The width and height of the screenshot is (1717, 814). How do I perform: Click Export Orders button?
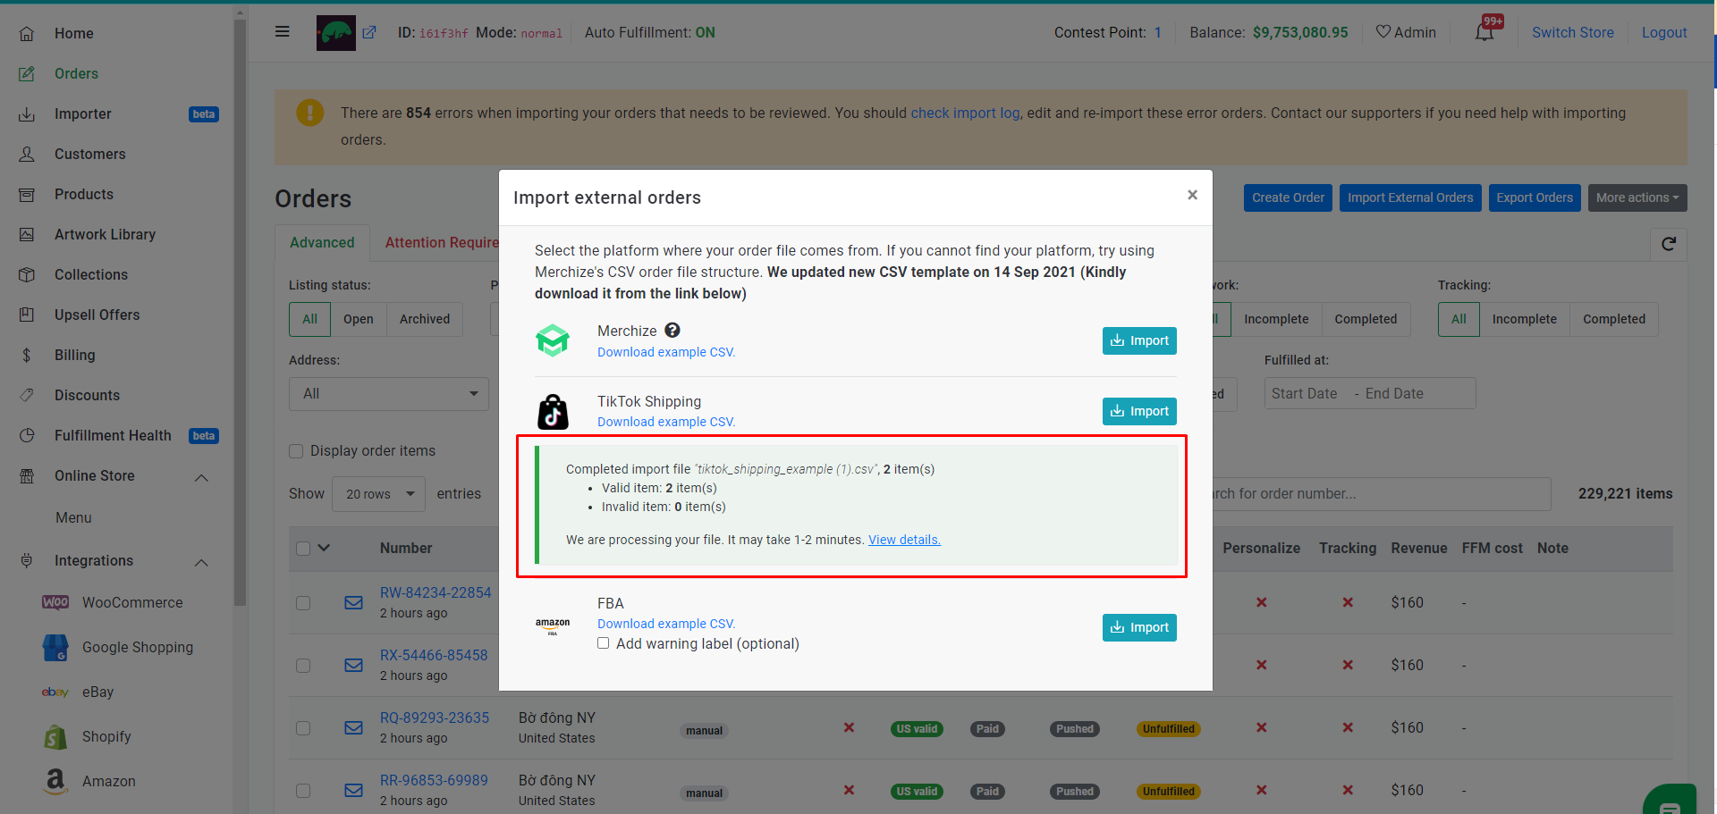(x=1535, y=197)
